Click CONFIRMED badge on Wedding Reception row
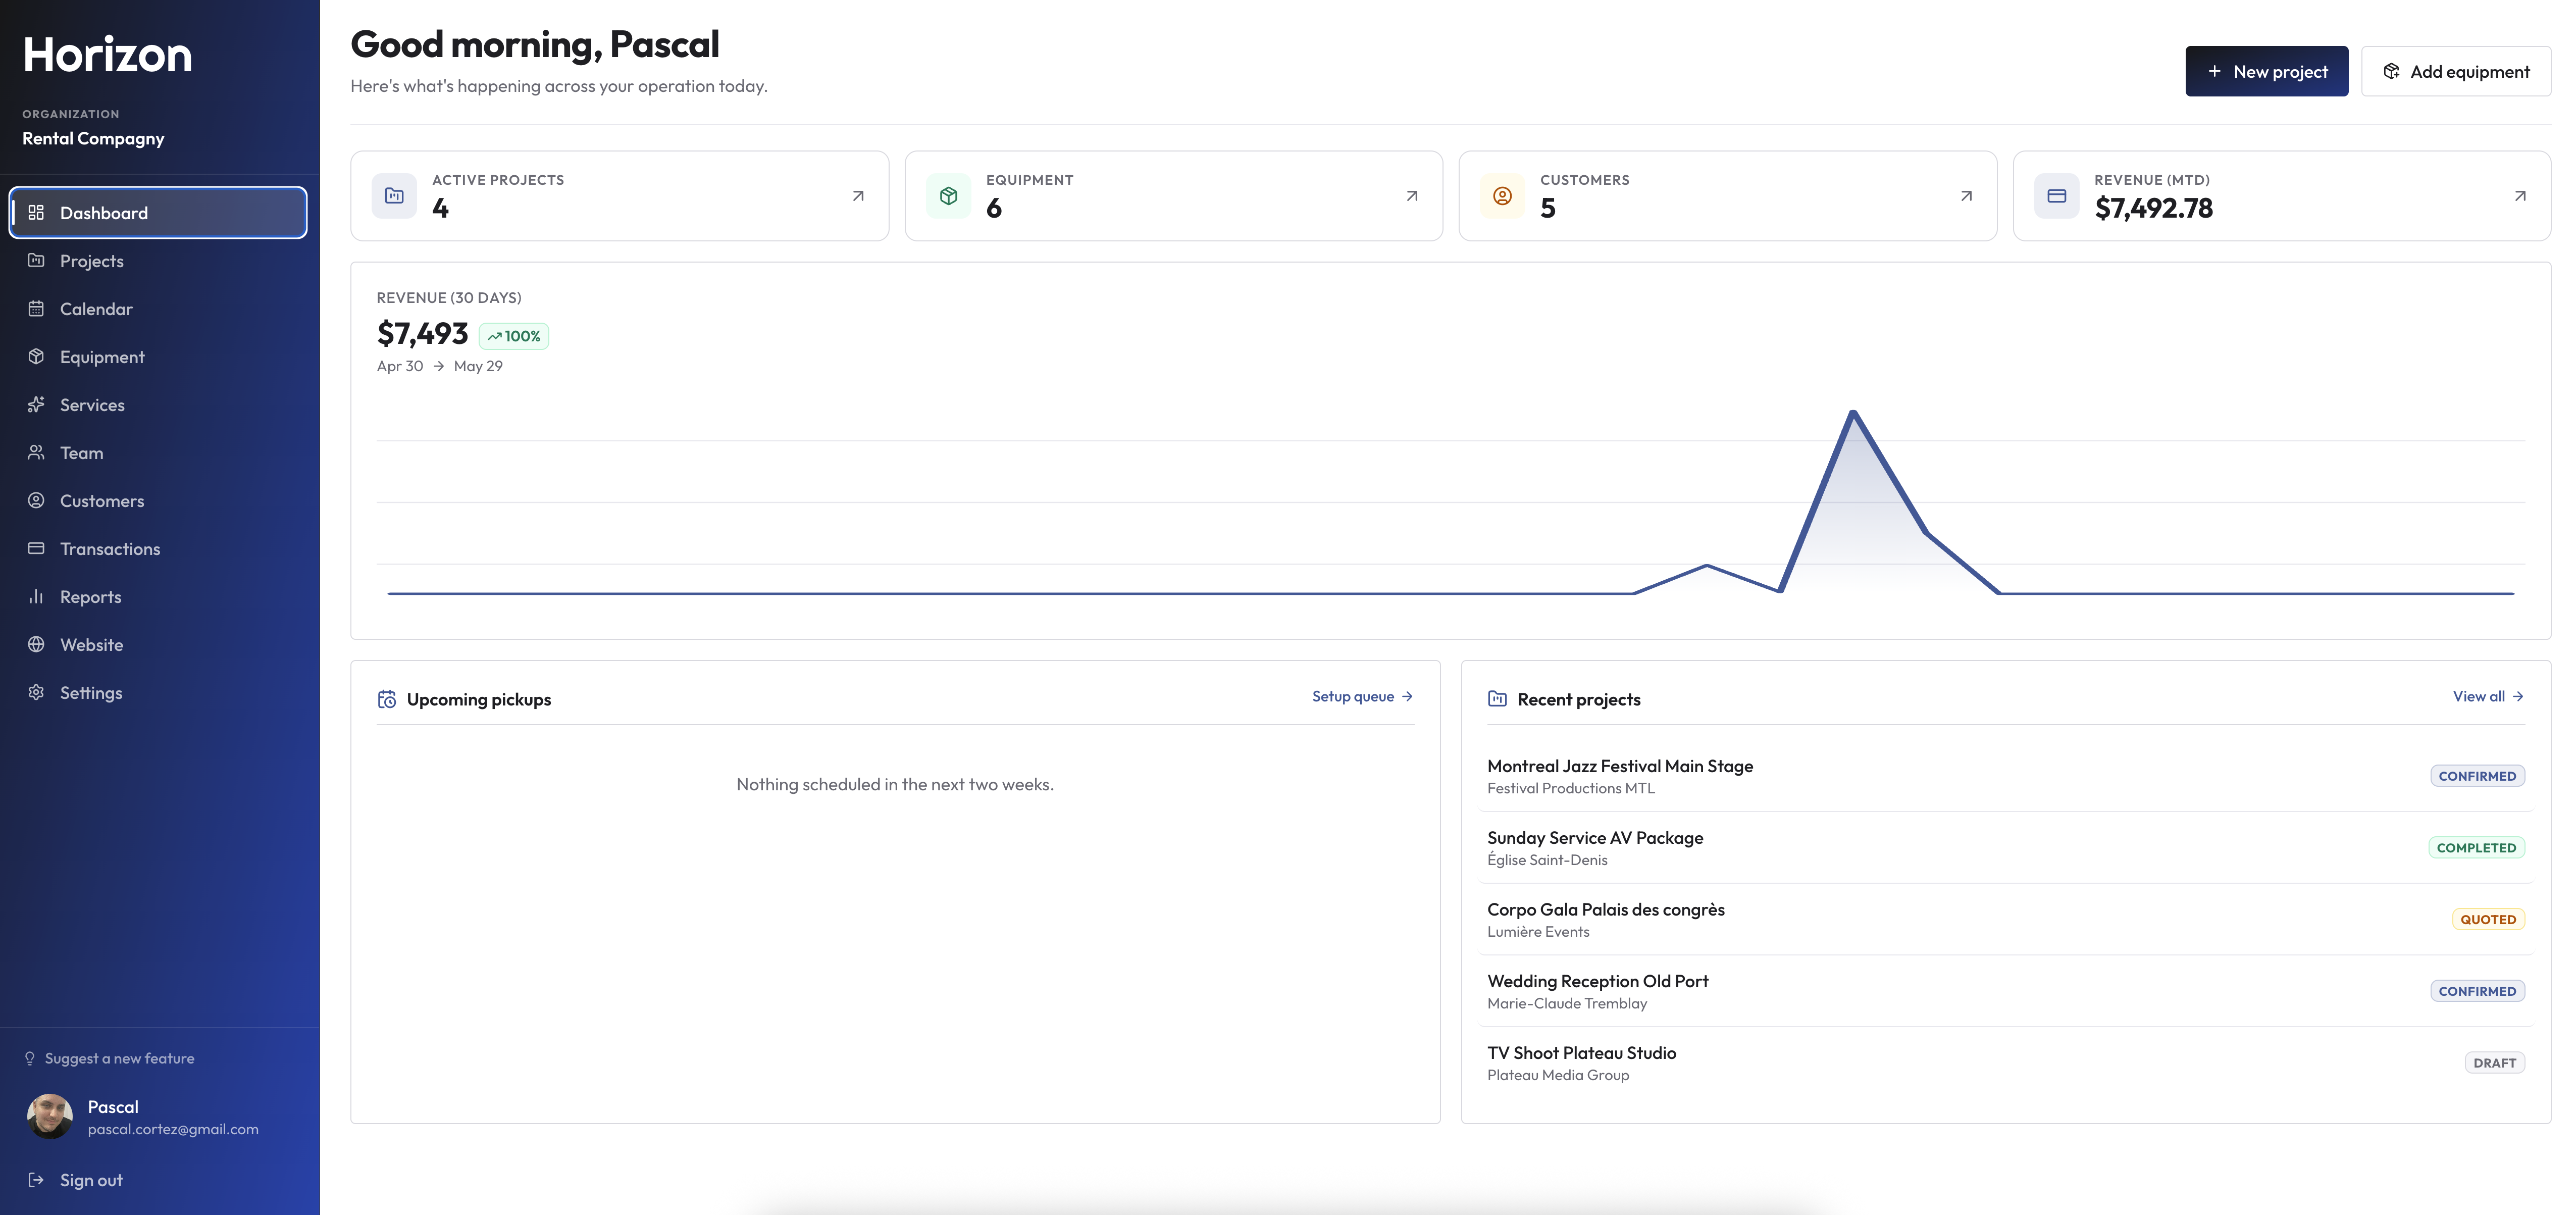Viewport: 2576px width, 1215px height. pyautogui.click(x=2477, y=991)
